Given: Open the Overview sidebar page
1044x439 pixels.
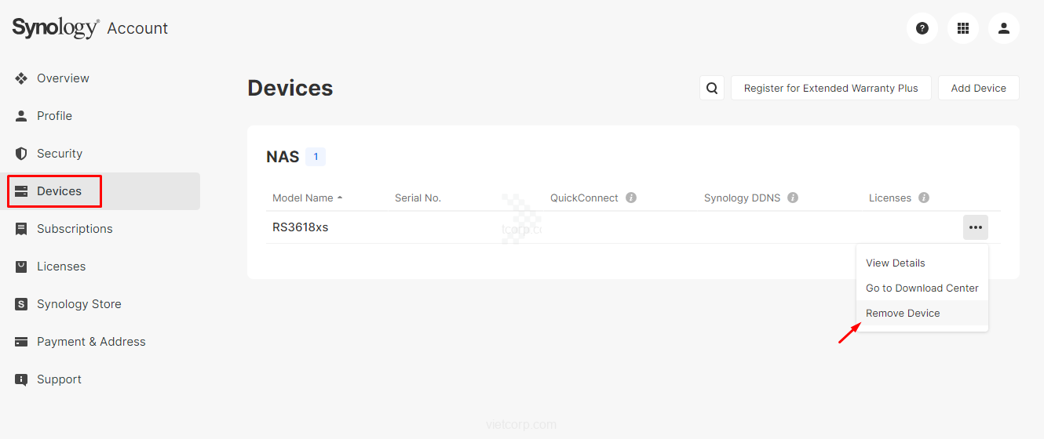Looking at the screenshot, I should (63, 78).
